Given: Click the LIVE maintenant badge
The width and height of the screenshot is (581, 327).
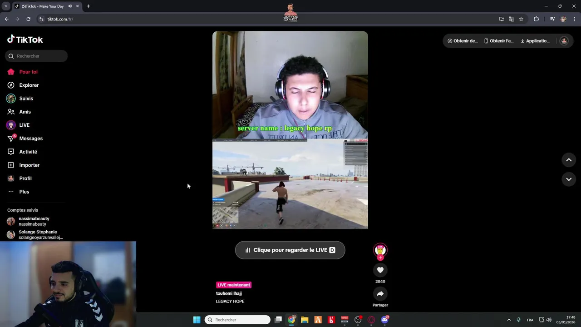Looking at the screenshot, I should coord(234,285).
